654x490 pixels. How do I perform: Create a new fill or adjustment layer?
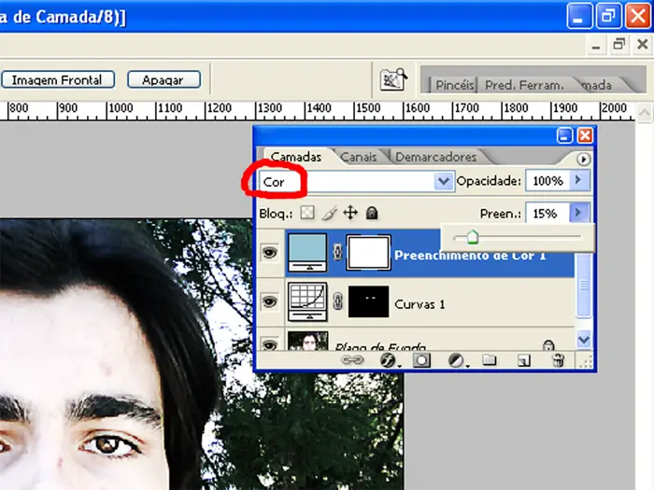pyautogui.click(x=457, y=359)
